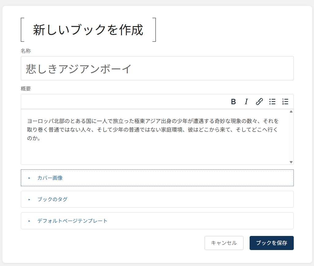314x266 pixels.
Task: Click the 概要 field label
Action: pyautogui.click(x=26, y=89)
